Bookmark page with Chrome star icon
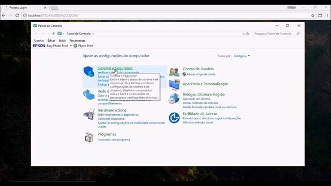The image size is (331, 186). 312,16
